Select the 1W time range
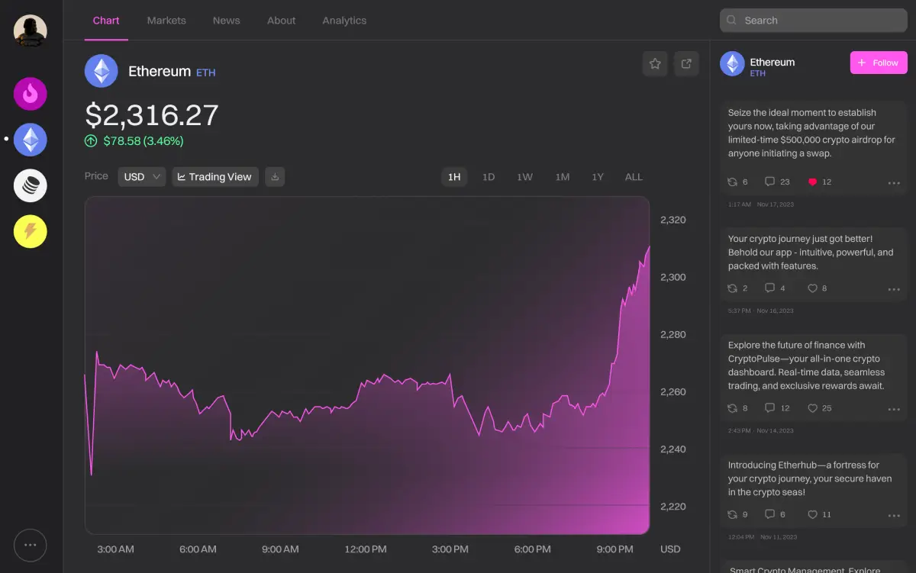Viewport: 916px width, 573px height. click(x=524, y=177)
